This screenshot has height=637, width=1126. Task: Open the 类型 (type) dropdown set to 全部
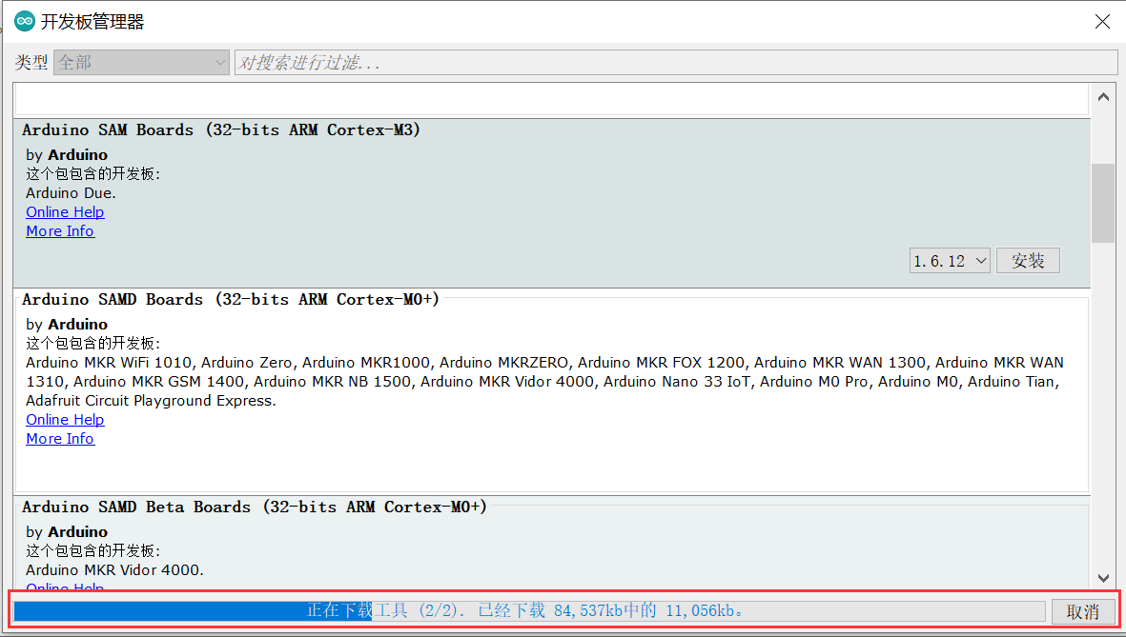click(x=141, y=63)
